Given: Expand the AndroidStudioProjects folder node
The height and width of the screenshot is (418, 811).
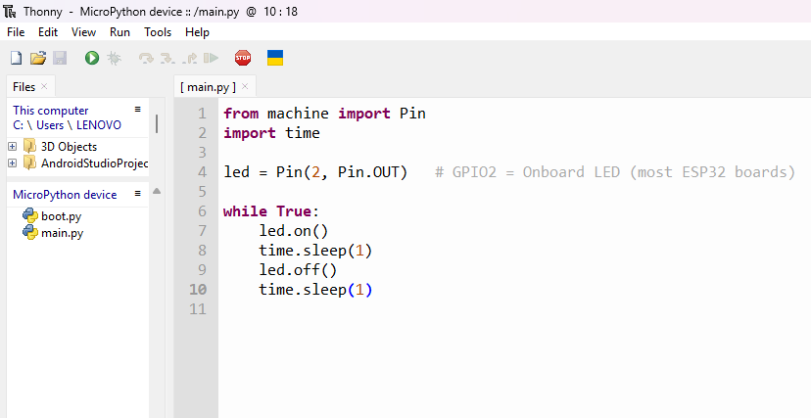Looking at the screenshot, I should (x=13, y=163).
